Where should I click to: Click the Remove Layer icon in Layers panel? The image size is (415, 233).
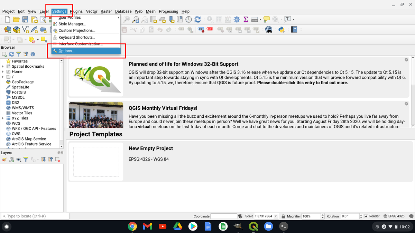pyautogui.click(x=57, y=159)
